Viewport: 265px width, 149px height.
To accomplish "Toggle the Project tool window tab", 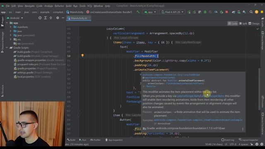I will point(2,22).
